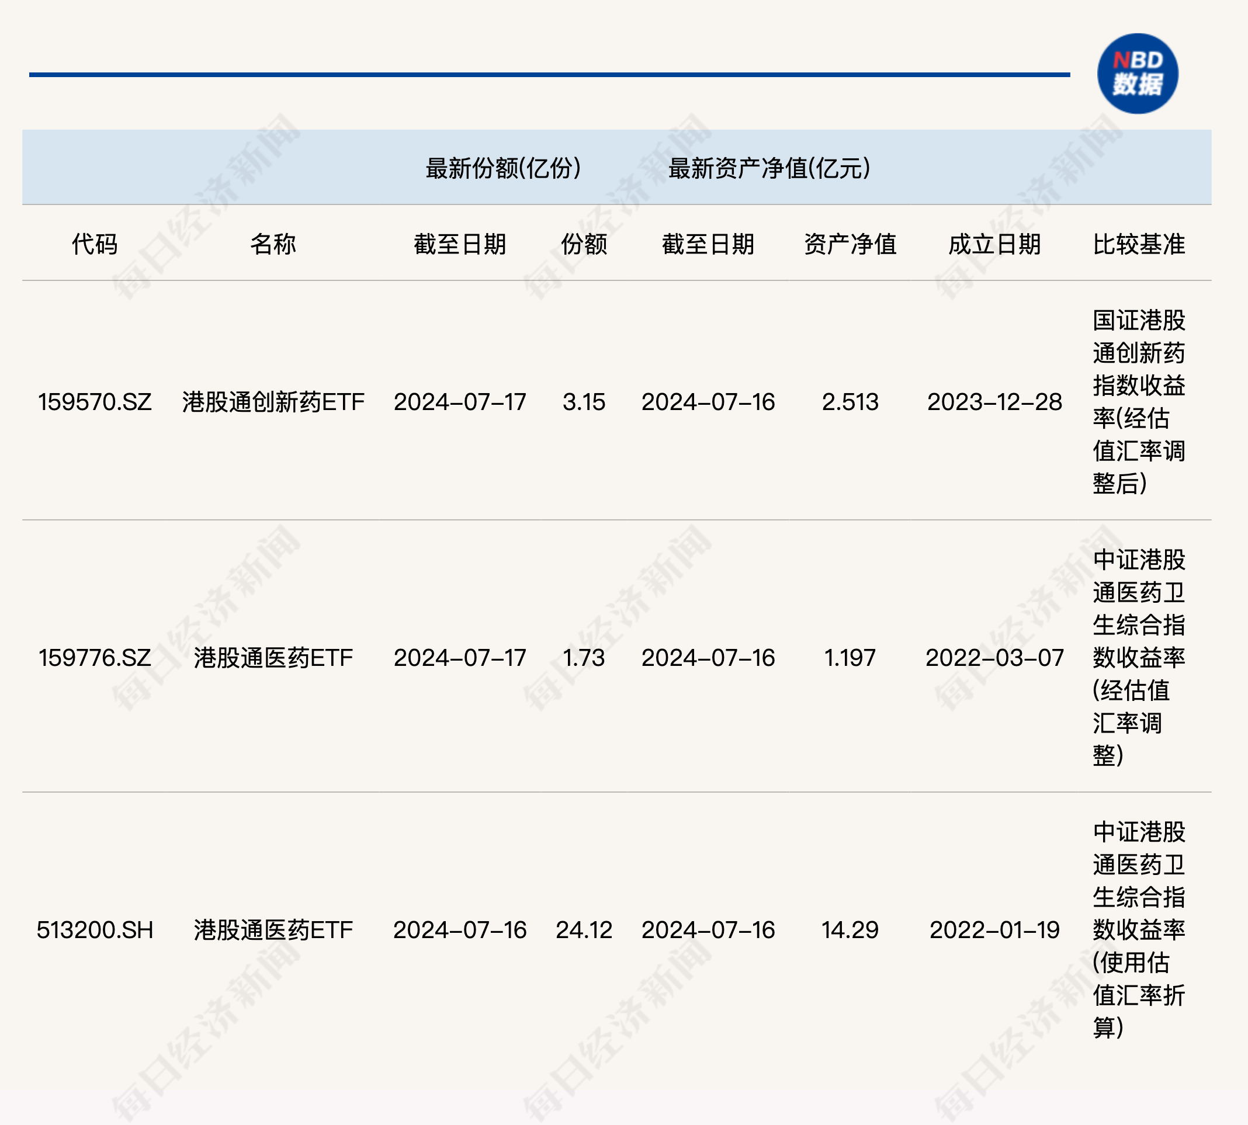The width and height of the screenshot is (1248, 1125).
Task: Select the 最新资产净值(亿元) header group
Action: [769, 168]
